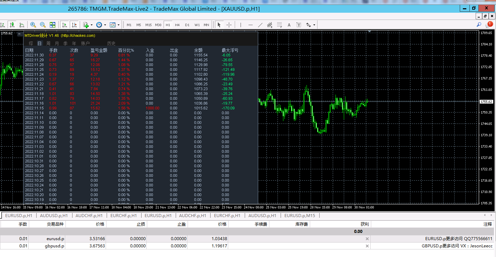
Task: Open the notifications chat bubble
Action: 488,25
